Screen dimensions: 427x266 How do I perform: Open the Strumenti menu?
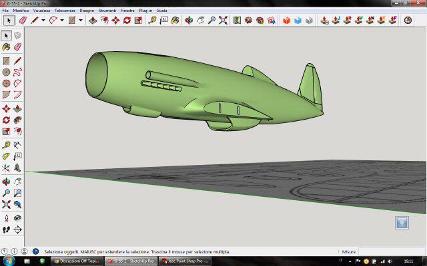pyautogui.click(x=107, y=11)
